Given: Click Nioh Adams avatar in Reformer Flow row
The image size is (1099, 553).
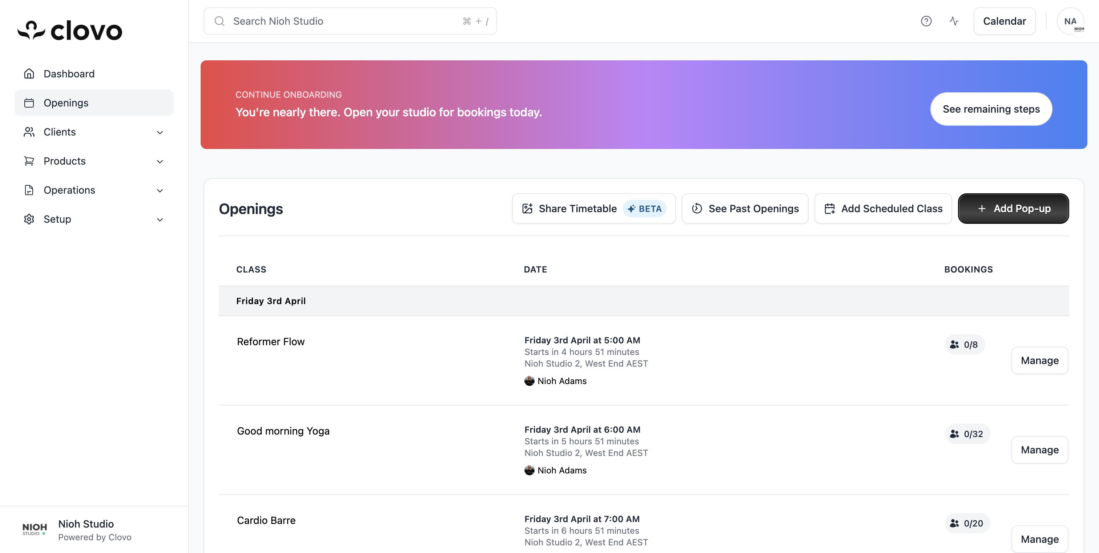Looking at the screenshot, I should (530, 381).
